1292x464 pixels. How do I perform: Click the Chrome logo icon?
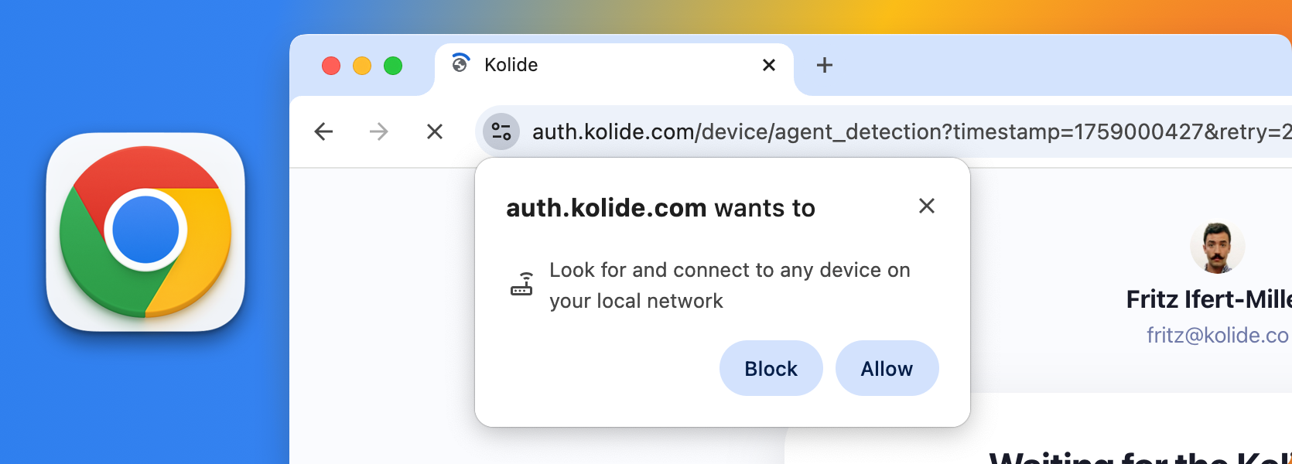[145, 232]
